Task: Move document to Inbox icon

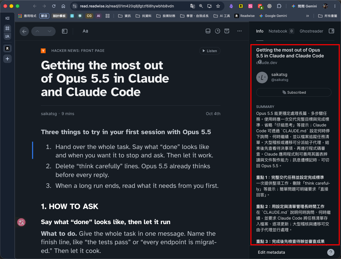Action: [x=208, y=31]
